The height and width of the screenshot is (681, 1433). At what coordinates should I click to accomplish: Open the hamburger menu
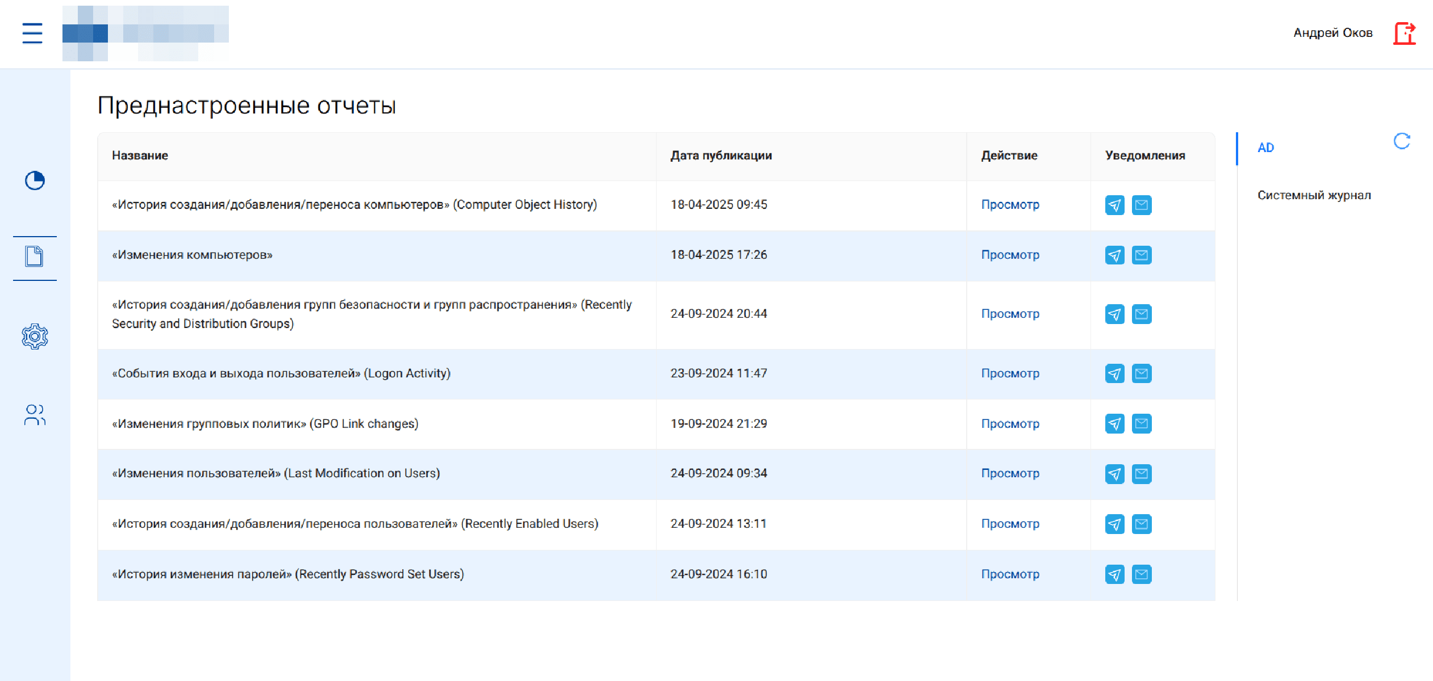point(32,33)
